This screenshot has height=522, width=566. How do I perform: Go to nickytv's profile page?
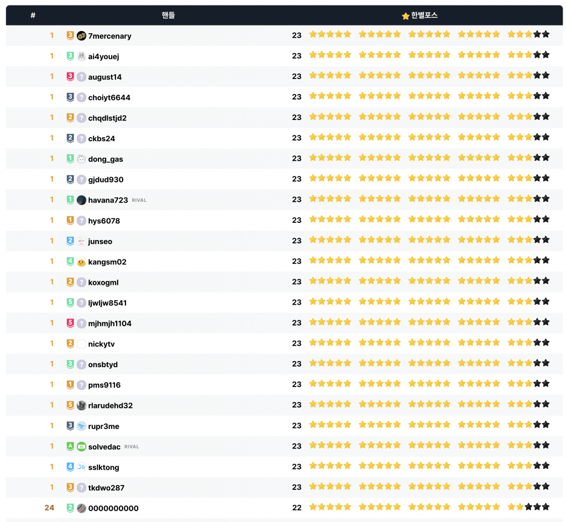tap(101, 344)
